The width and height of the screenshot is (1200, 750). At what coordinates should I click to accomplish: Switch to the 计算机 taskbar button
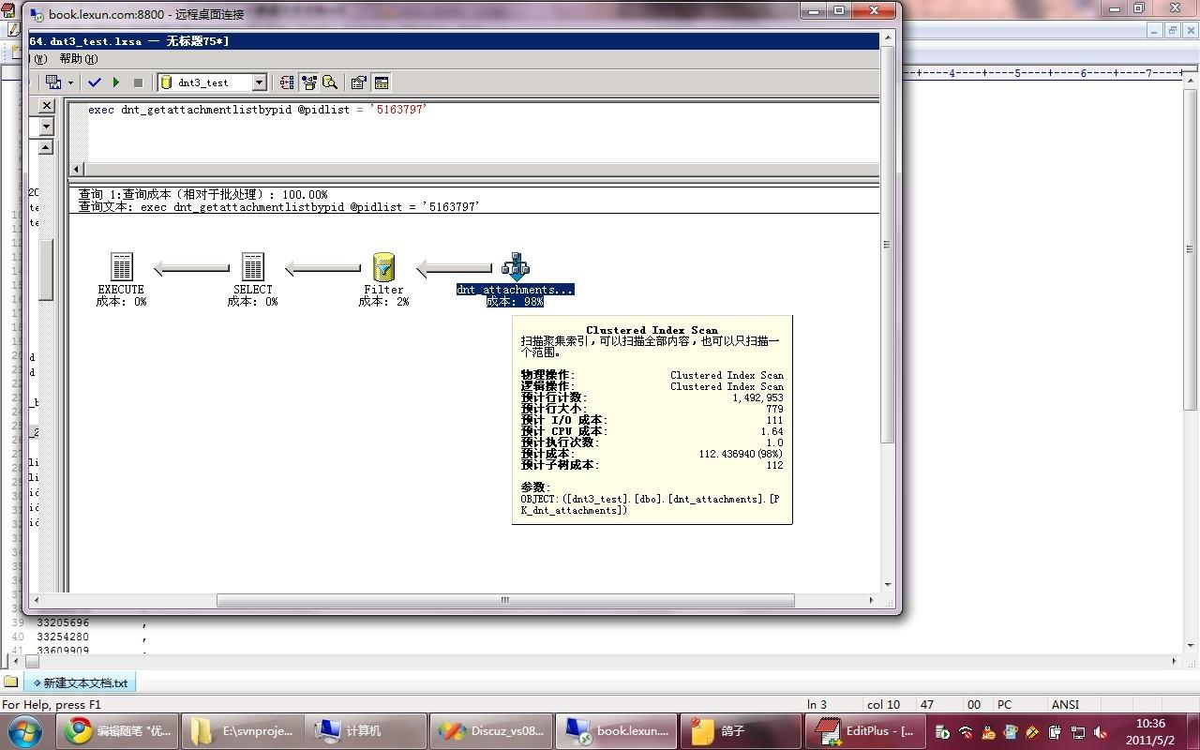tap(365, 731)
